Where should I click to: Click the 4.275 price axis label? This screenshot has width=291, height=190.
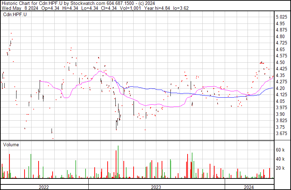coord(282,82)
